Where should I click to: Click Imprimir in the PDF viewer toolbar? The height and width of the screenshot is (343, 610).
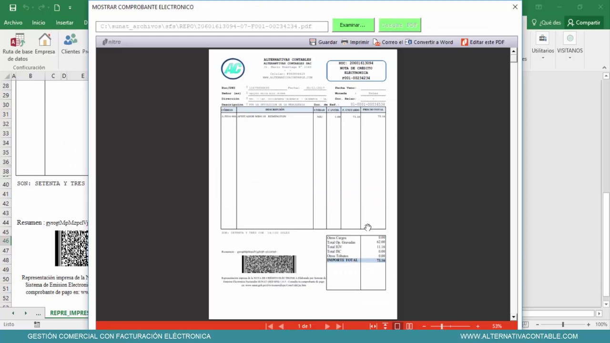[x=355, y=42]
